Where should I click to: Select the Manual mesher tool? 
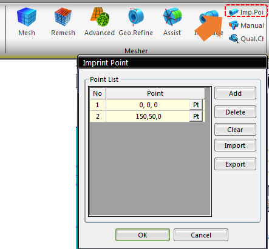(246, 25)
